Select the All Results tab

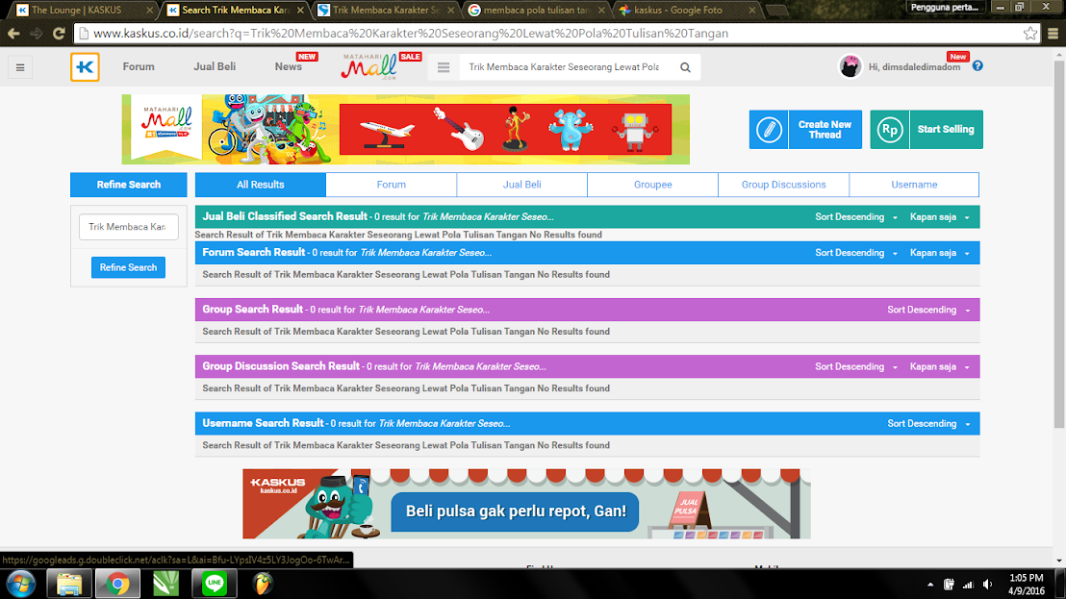tap(261, 185)
